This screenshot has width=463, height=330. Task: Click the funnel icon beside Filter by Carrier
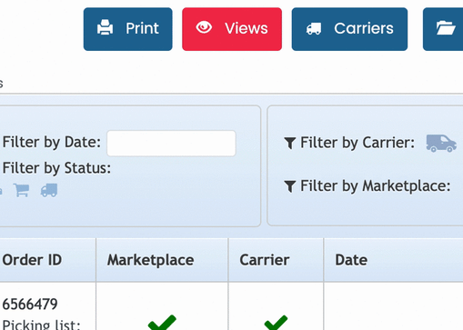pyautogui.click(x=290, y=143)
